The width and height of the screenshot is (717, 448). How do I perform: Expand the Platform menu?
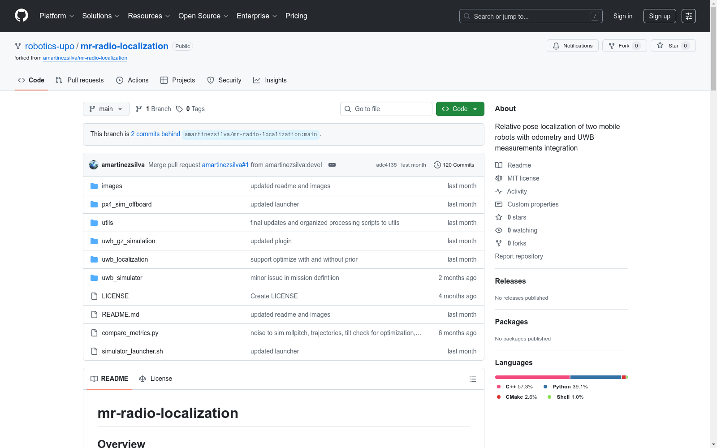56,16
